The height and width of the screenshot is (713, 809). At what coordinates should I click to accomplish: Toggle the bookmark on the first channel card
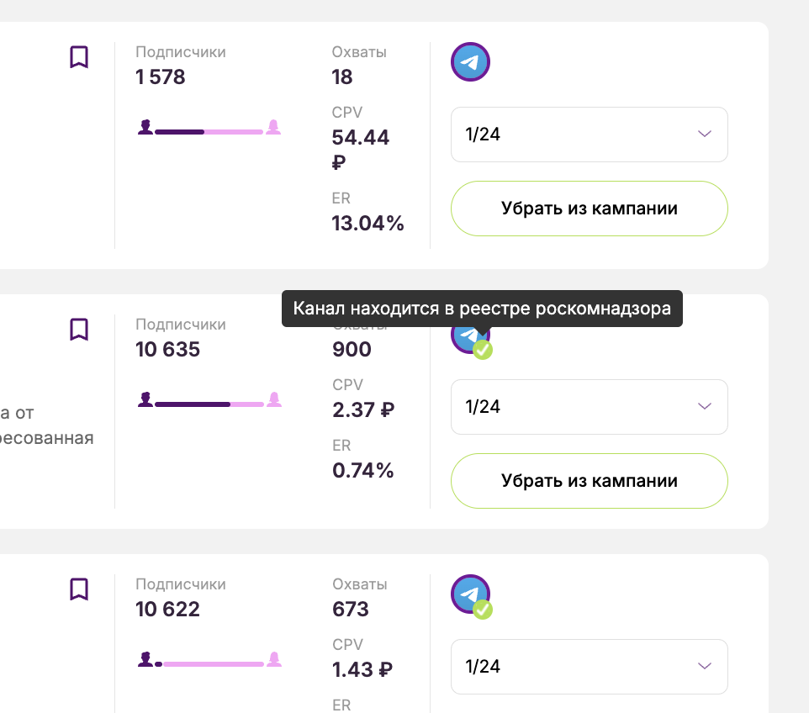click(78, 57)
